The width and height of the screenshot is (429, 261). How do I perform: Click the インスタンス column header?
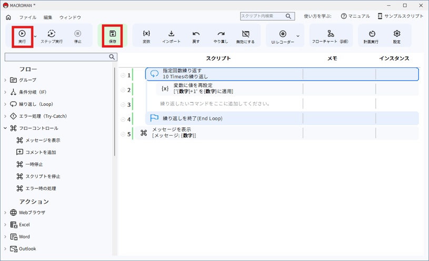click(394, 58)
